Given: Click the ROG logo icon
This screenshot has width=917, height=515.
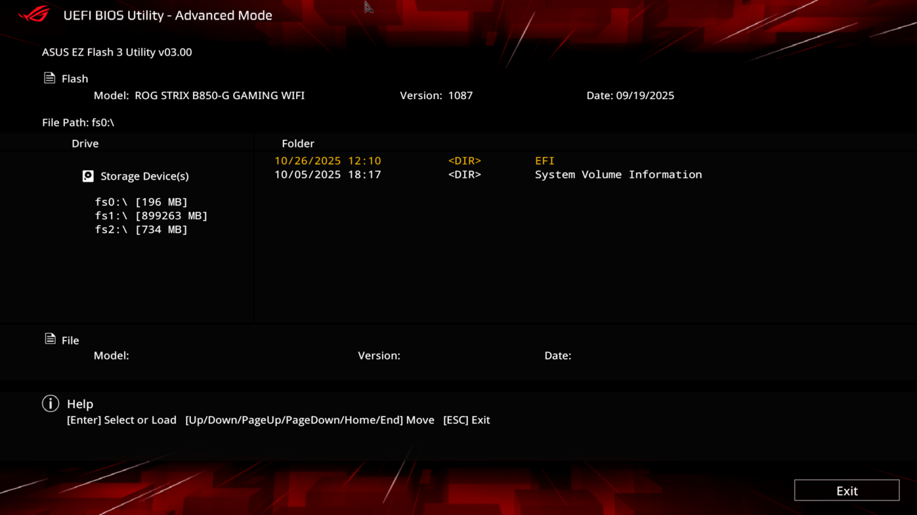Looking at the screenshot, I should (34, 14).
